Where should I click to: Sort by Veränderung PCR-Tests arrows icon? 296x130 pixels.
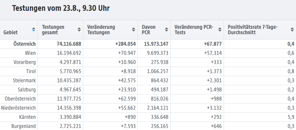tap(220, 29)
